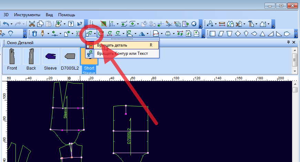This screenshot has height=162, width=300.
Task: Insert a hexagon-like polygon shape
Action: pos(287,34)
